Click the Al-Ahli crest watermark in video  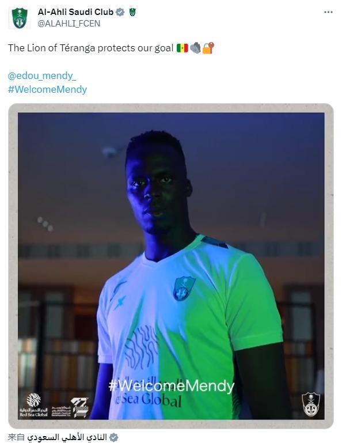(x=311, y=404)
